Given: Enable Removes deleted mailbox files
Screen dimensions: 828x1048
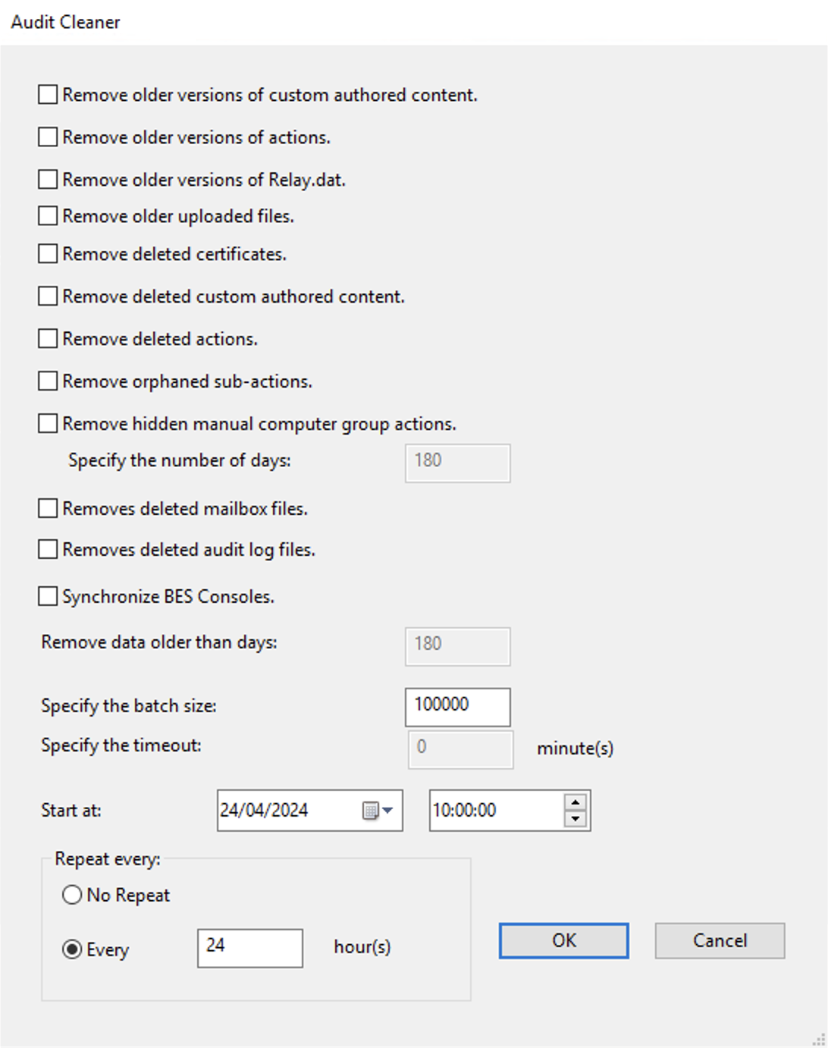Looking at the screenshot, I should click(x=48, y=509).
